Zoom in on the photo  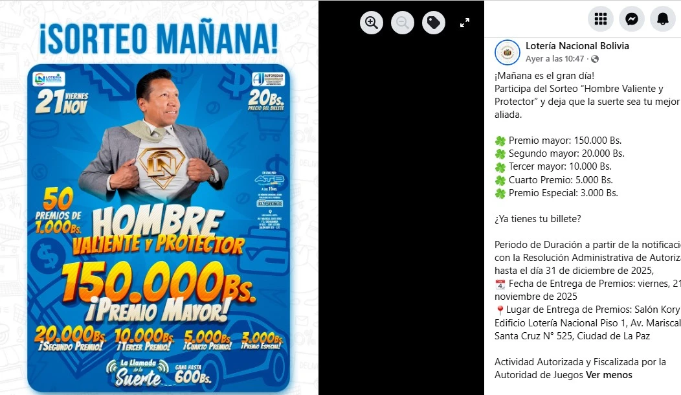(x=372, y=23)
